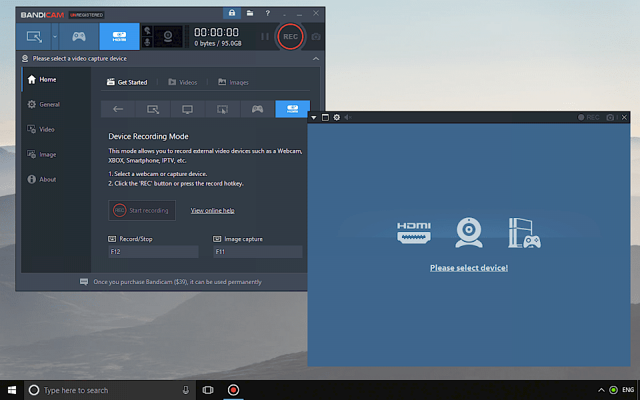Select game mode icon in Get Started row
The width and height of the screenshot is (640, 400).
click(257, 109)
